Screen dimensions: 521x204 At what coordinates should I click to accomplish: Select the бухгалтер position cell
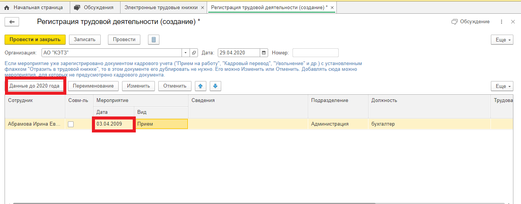click(429, 124)
